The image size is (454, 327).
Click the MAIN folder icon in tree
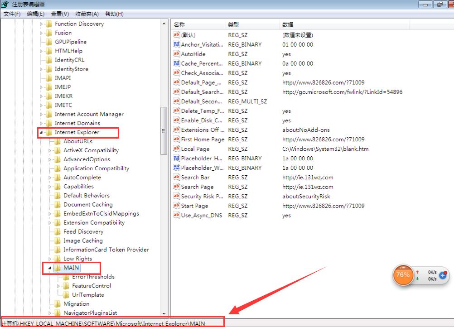[x=58, y=268]
